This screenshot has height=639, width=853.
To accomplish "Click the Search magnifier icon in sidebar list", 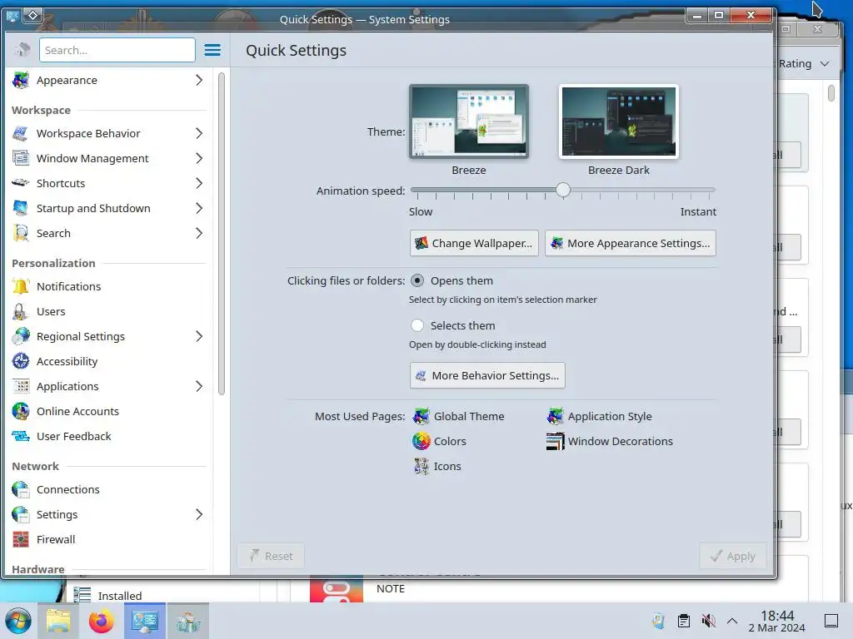I will coord(21,233).
